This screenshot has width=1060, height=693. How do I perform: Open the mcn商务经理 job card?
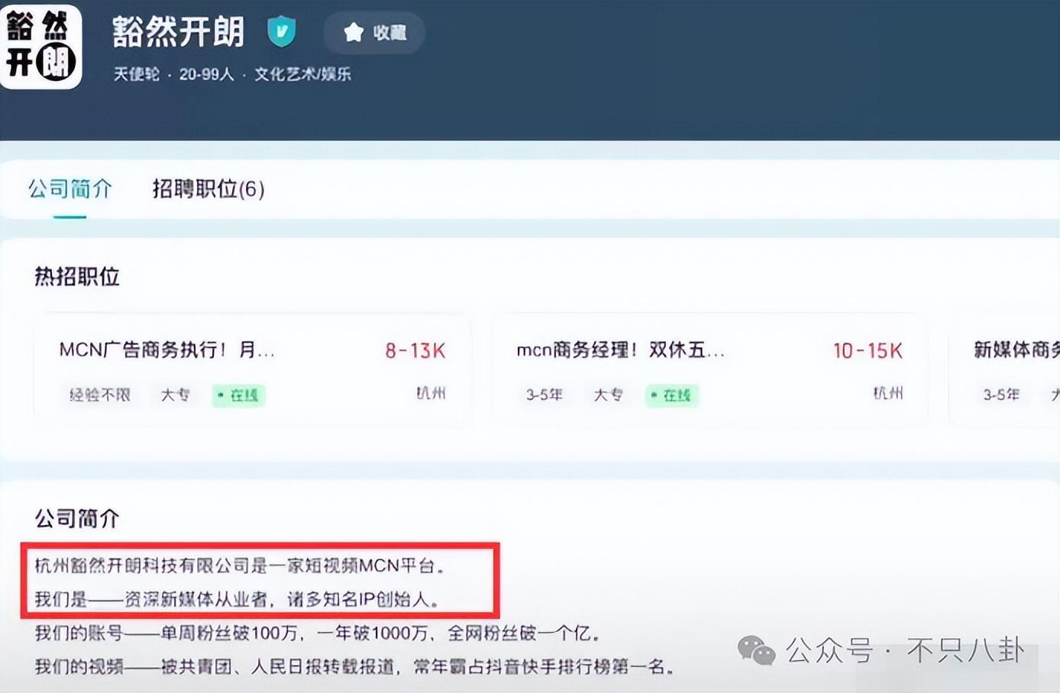pos(709,368)
